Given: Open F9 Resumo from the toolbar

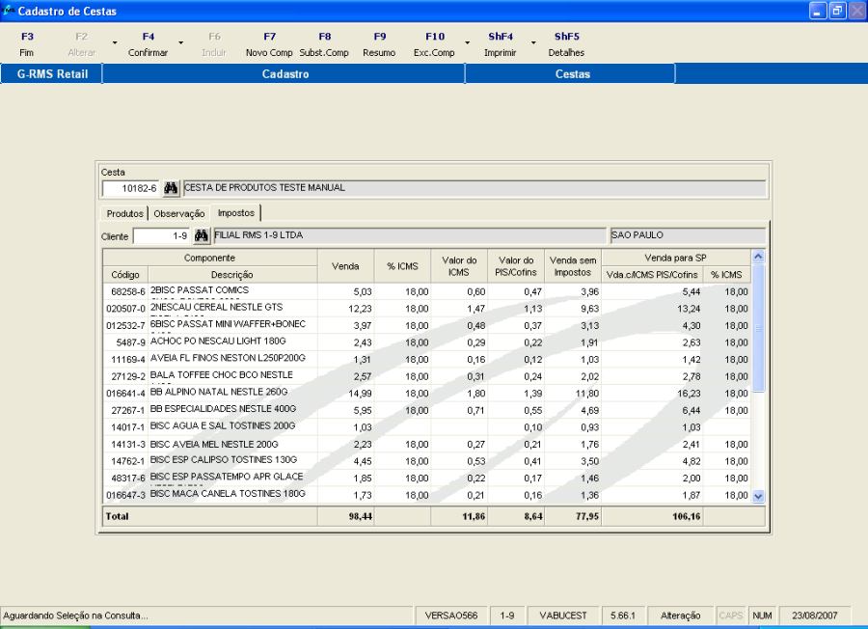Looking at the screenshot, I should 379,44.
